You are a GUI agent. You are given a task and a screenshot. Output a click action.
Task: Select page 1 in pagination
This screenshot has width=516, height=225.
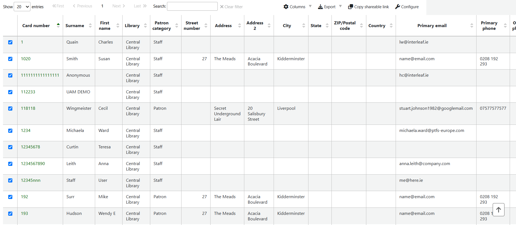point(102,6)
